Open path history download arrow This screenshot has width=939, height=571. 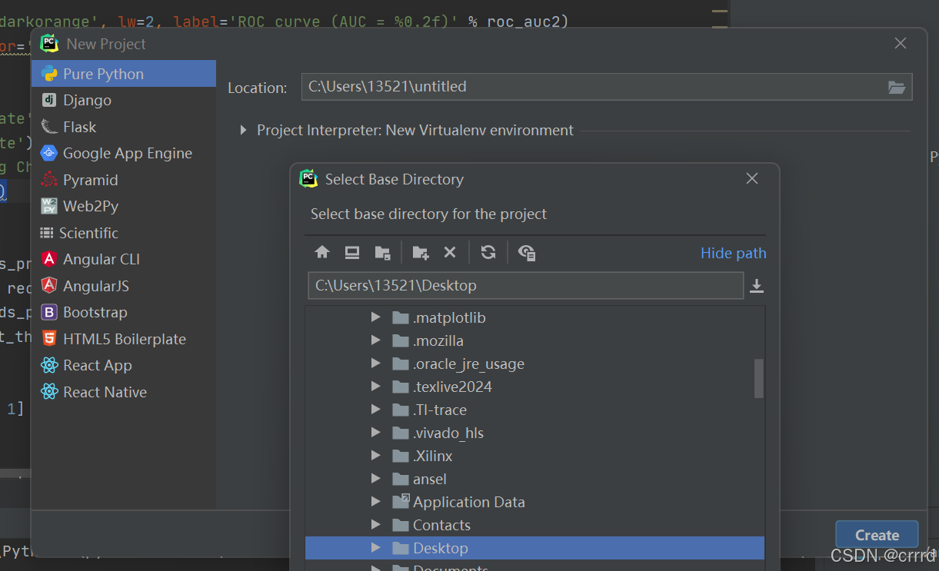point(757,286)
